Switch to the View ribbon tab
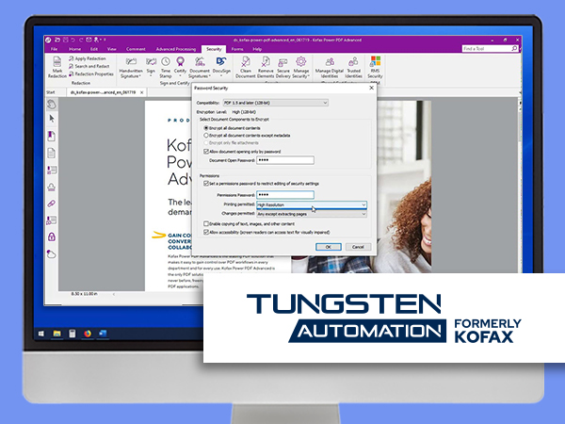This screenshot has width=565, height=424. pyautogui.click(x=112, y=49)
